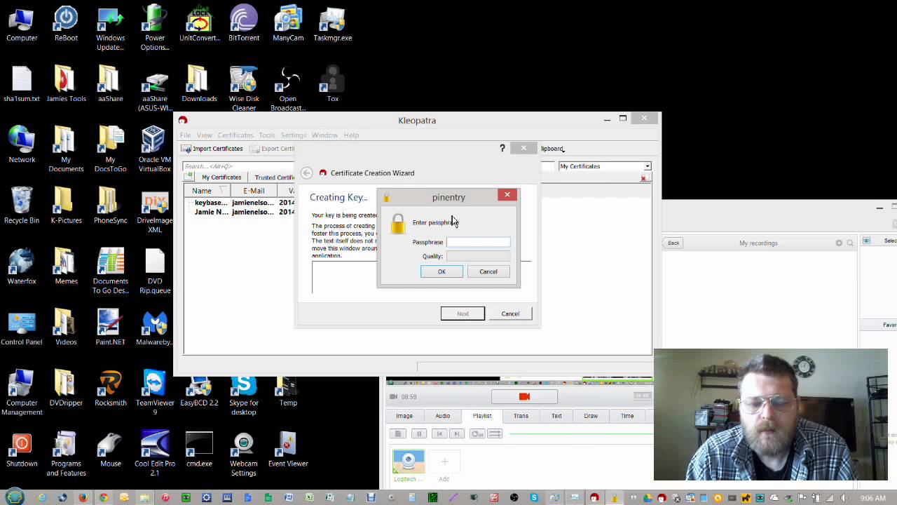This screenshot has width=897, height=505.
Task: Click the playlist list icon button
Action: [398, 434]
